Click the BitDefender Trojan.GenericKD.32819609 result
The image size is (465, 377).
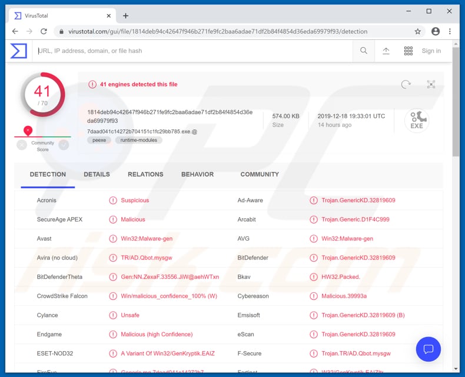coord(358,258)
